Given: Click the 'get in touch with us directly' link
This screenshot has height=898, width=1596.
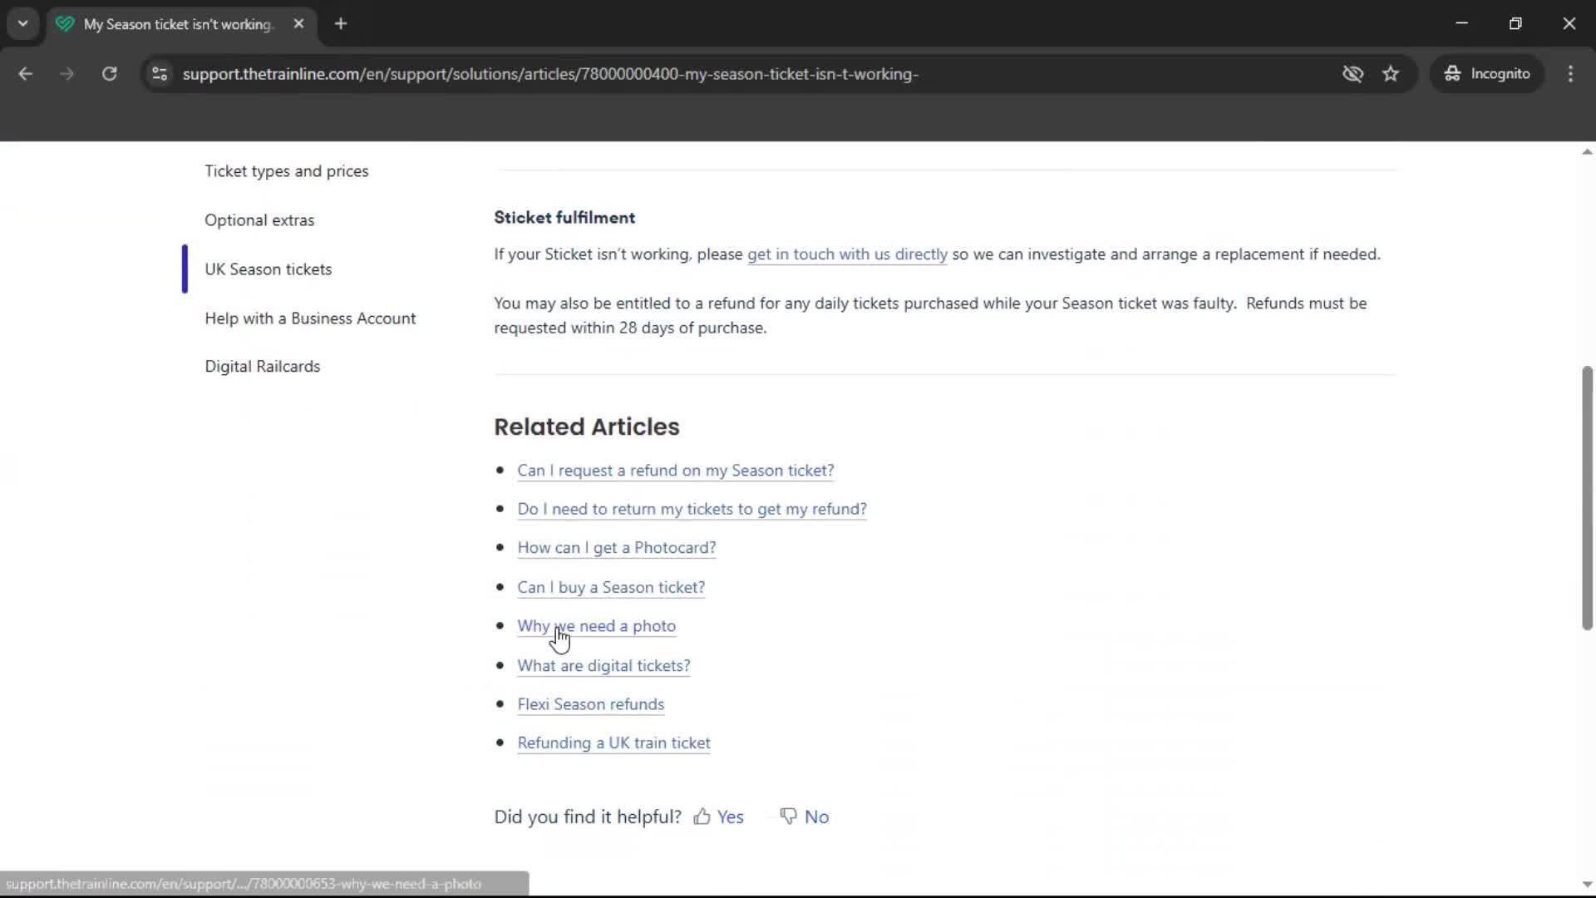Looking at the screenshot, I should 847,254.
